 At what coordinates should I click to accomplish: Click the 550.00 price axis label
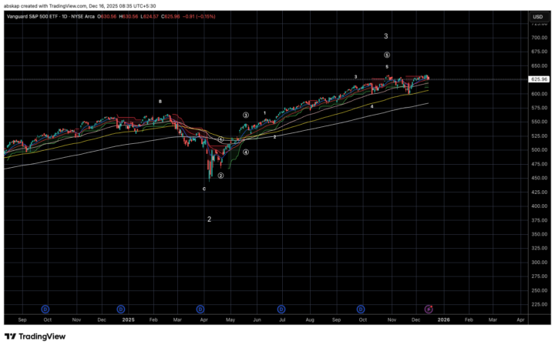coord(540,122)
